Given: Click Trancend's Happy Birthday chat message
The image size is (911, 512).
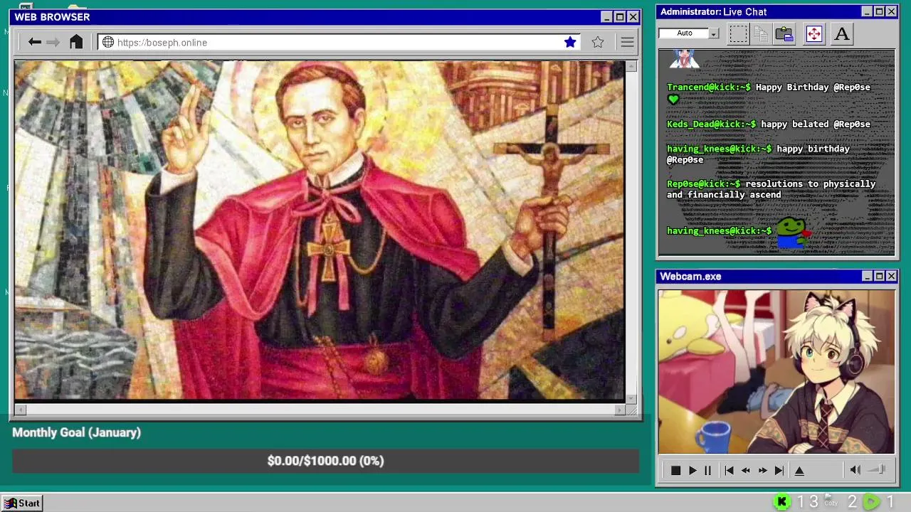Looking at the screenshot, I should (x=769, y=93).
